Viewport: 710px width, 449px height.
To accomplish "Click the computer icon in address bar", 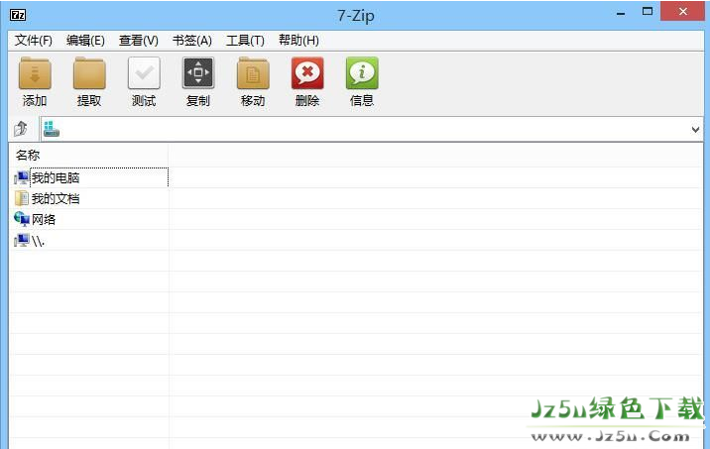I will (52, 129).
